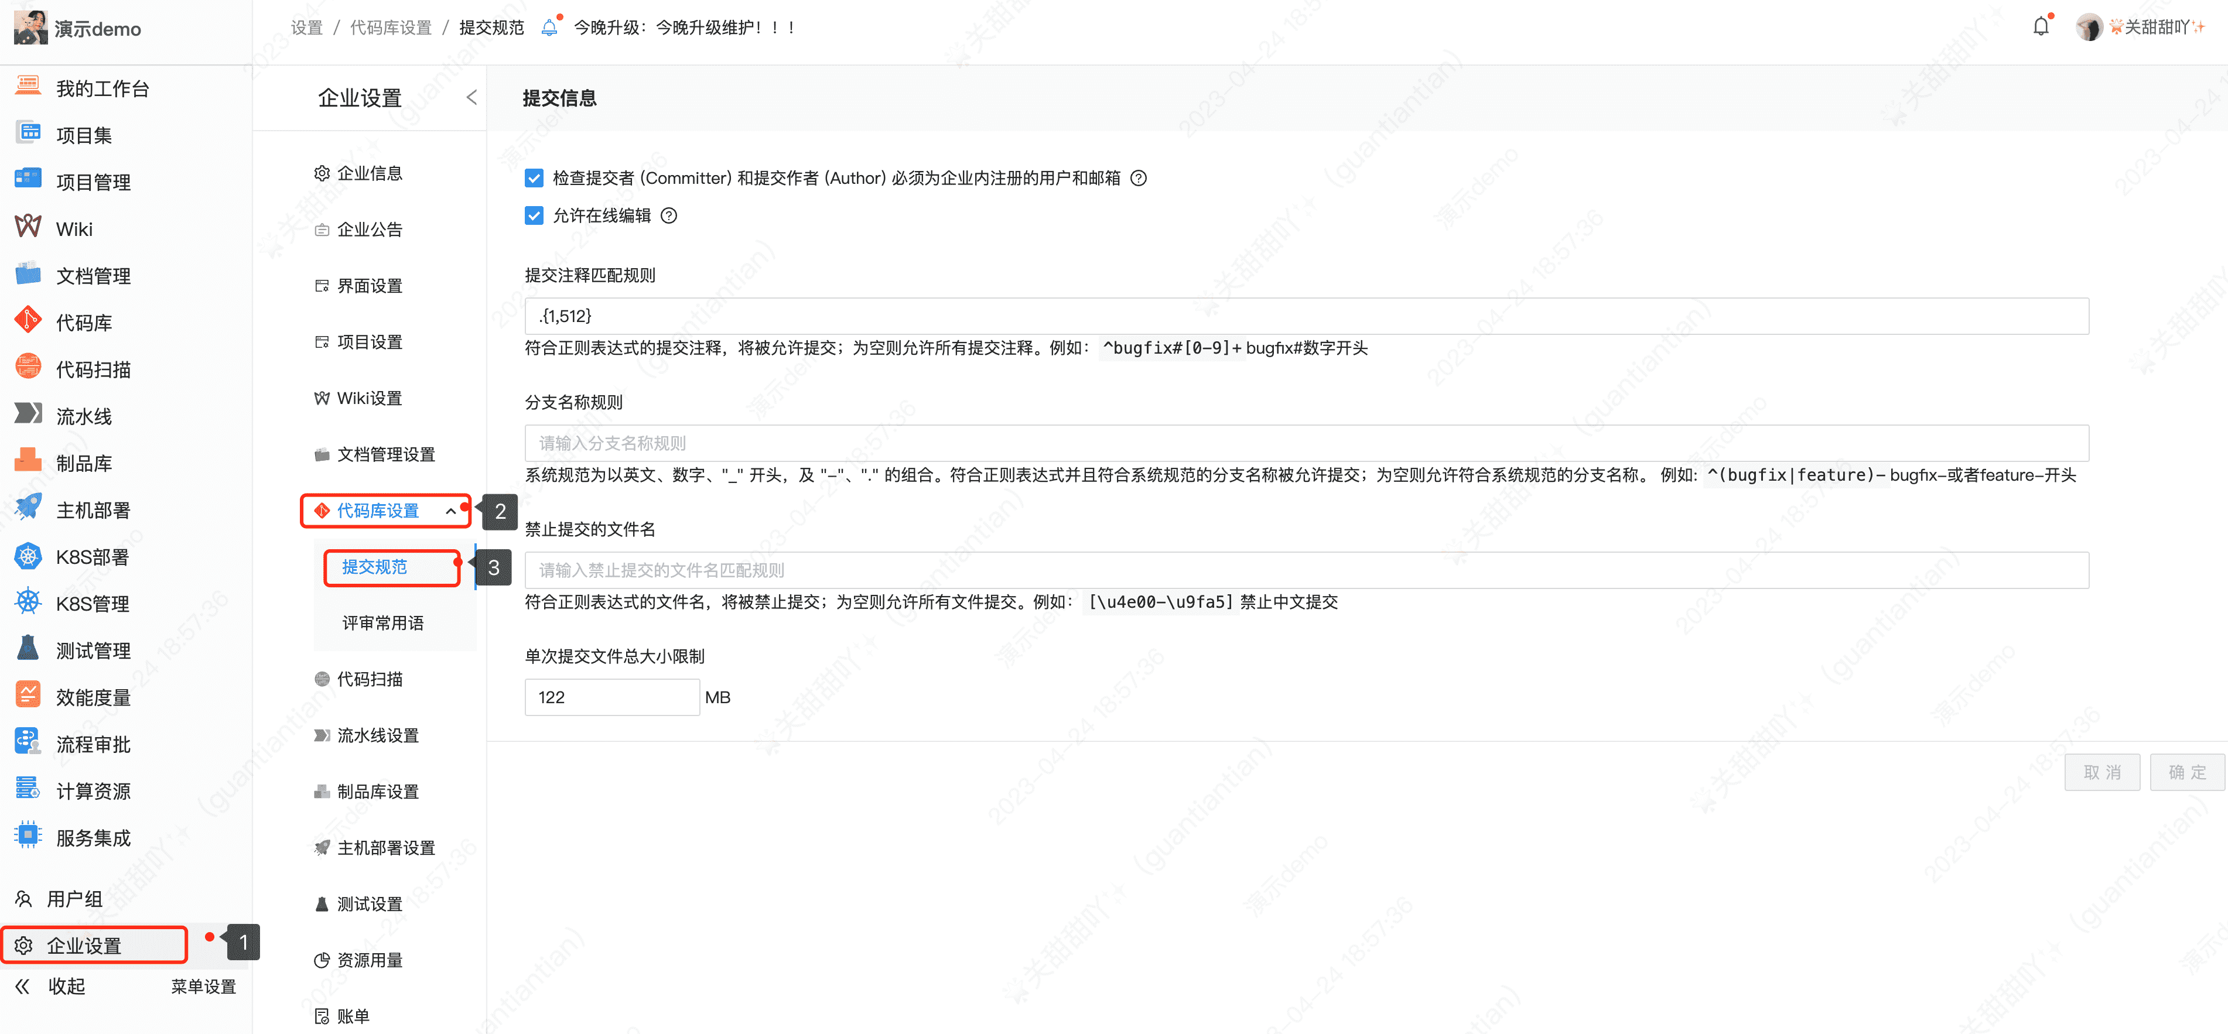Select 评审常用语 submenu item
Viewport: 2228px width, 1034px height.
382,622
